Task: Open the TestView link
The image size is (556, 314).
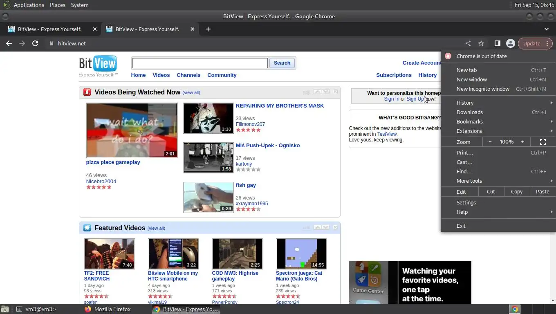Action: (387, 134)
